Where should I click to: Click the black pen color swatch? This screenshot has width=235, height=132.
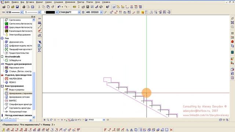tap(50, 12)
